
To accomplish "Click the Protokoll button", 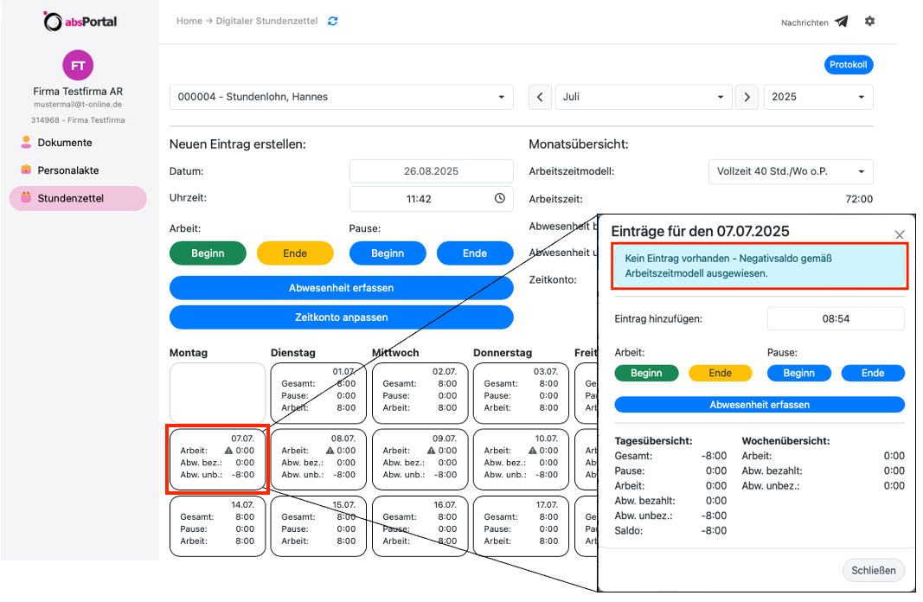I will [847, 65].
